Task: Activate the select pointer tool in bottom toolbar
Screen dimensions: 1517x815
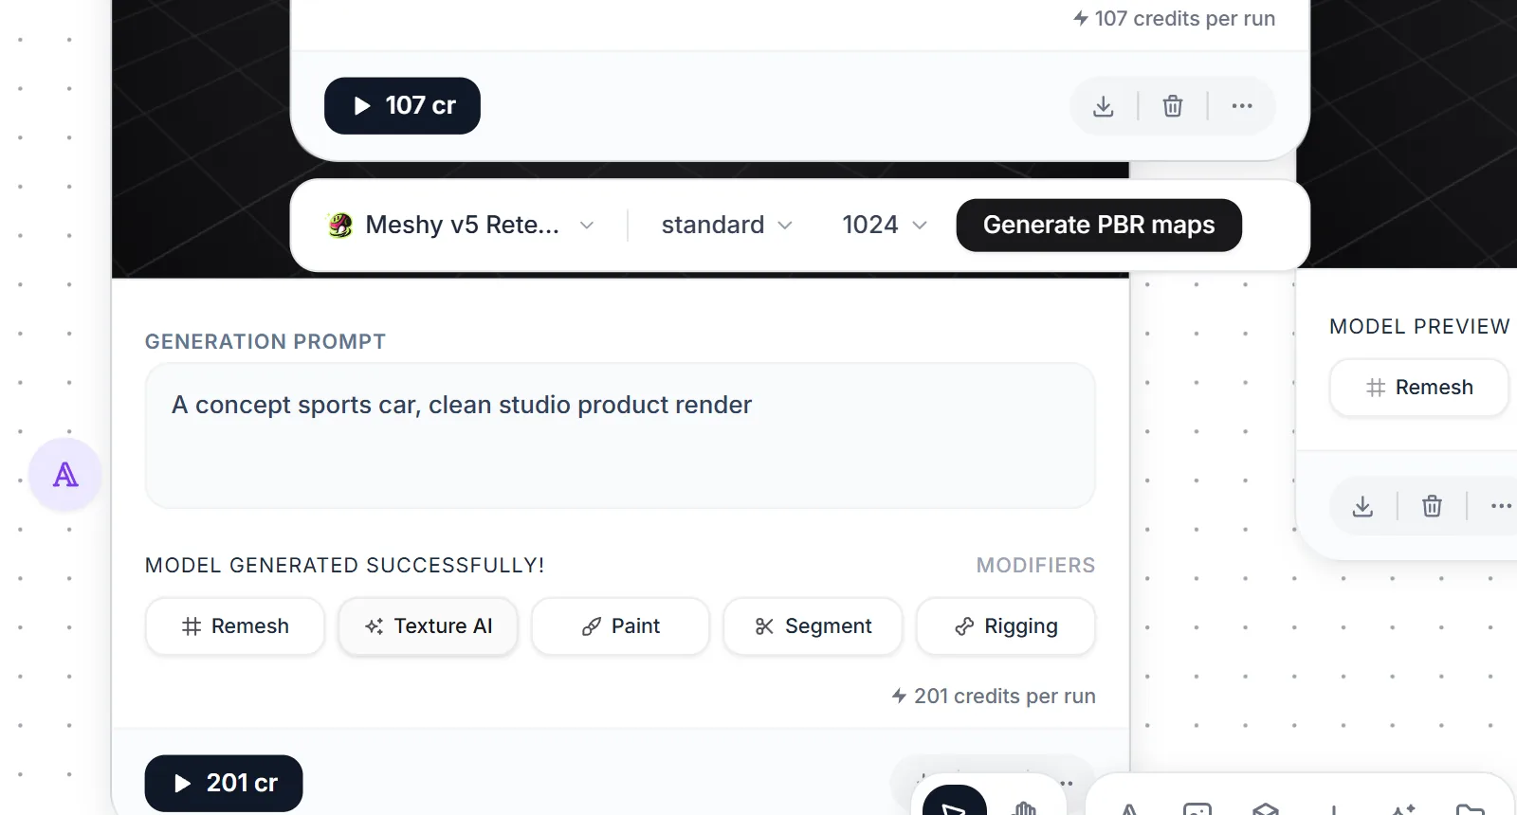Action: pos(954,803)
